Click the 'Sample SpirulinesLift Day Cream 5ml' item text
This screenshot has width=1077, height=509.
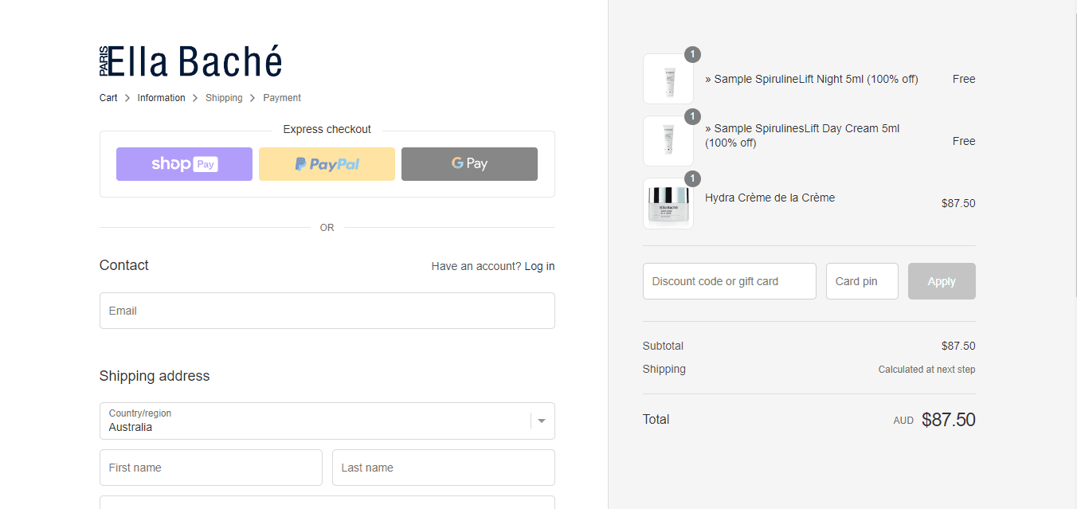(x=802, y=135)
